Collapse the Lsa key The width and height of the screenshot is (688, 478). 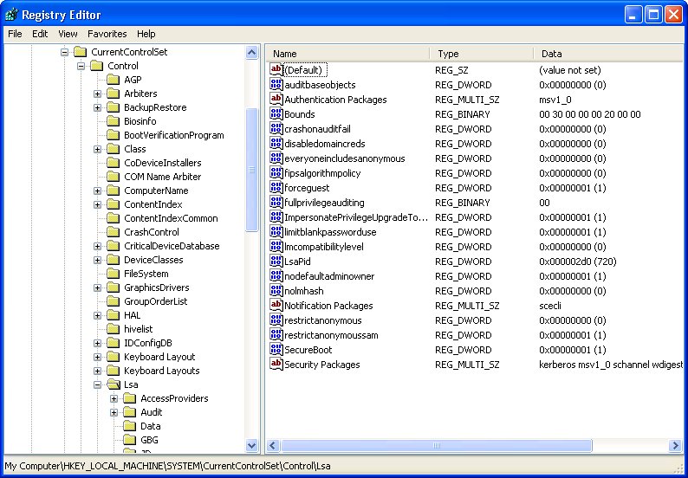click(97, 385)
